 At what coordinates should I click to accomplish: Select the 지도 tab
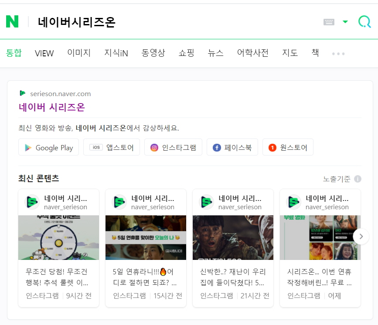tap(290, 53)
